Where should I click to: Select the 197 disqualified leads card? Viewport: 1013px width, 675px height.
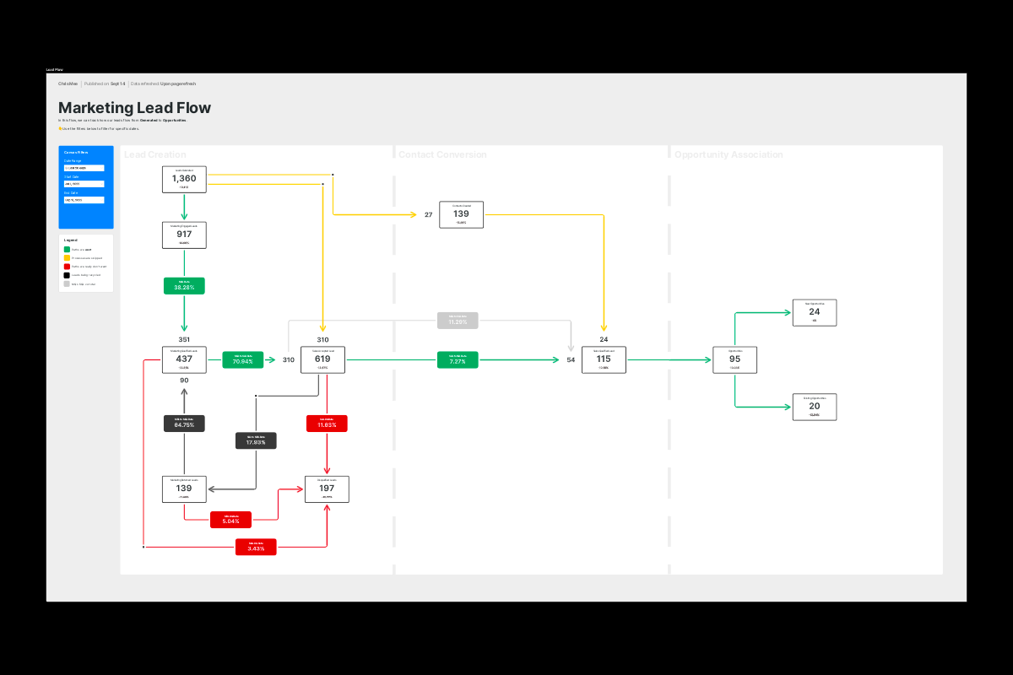click(327, 489)
